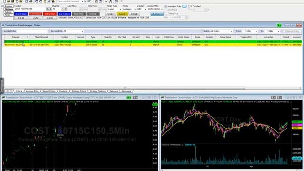
Task: Sort by the Triggered By column header
Action: coord(246,37)
